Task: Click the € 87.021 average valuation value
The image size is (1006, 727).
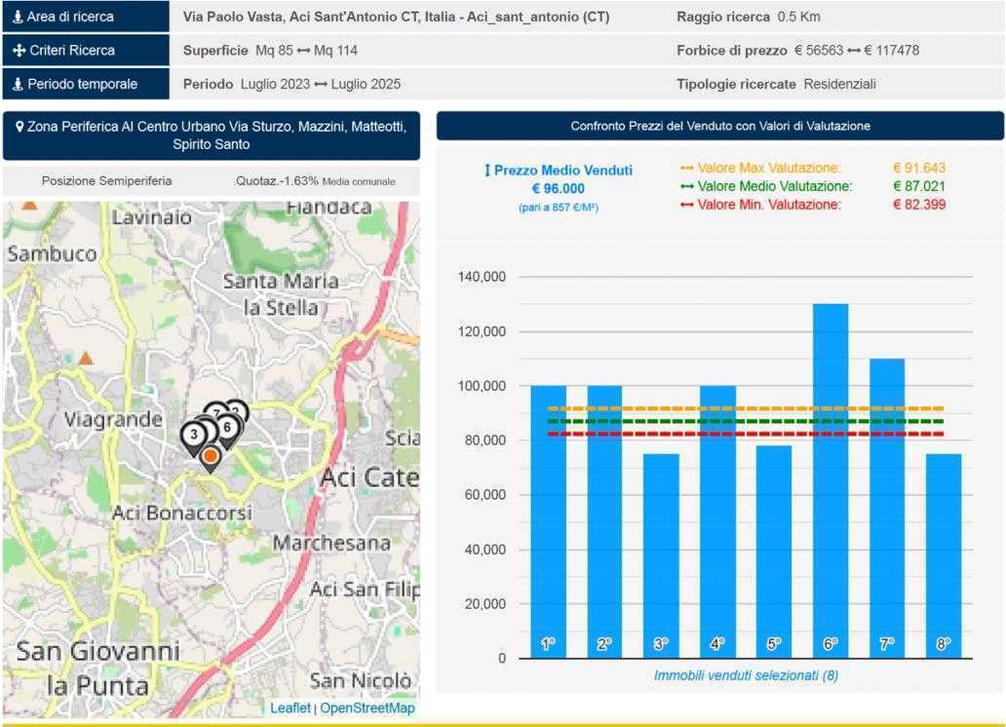Action: pos(918,187)
